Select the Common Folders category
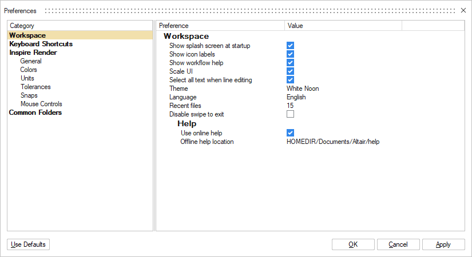This screenshot has width=472, height=257. [35, 113]
